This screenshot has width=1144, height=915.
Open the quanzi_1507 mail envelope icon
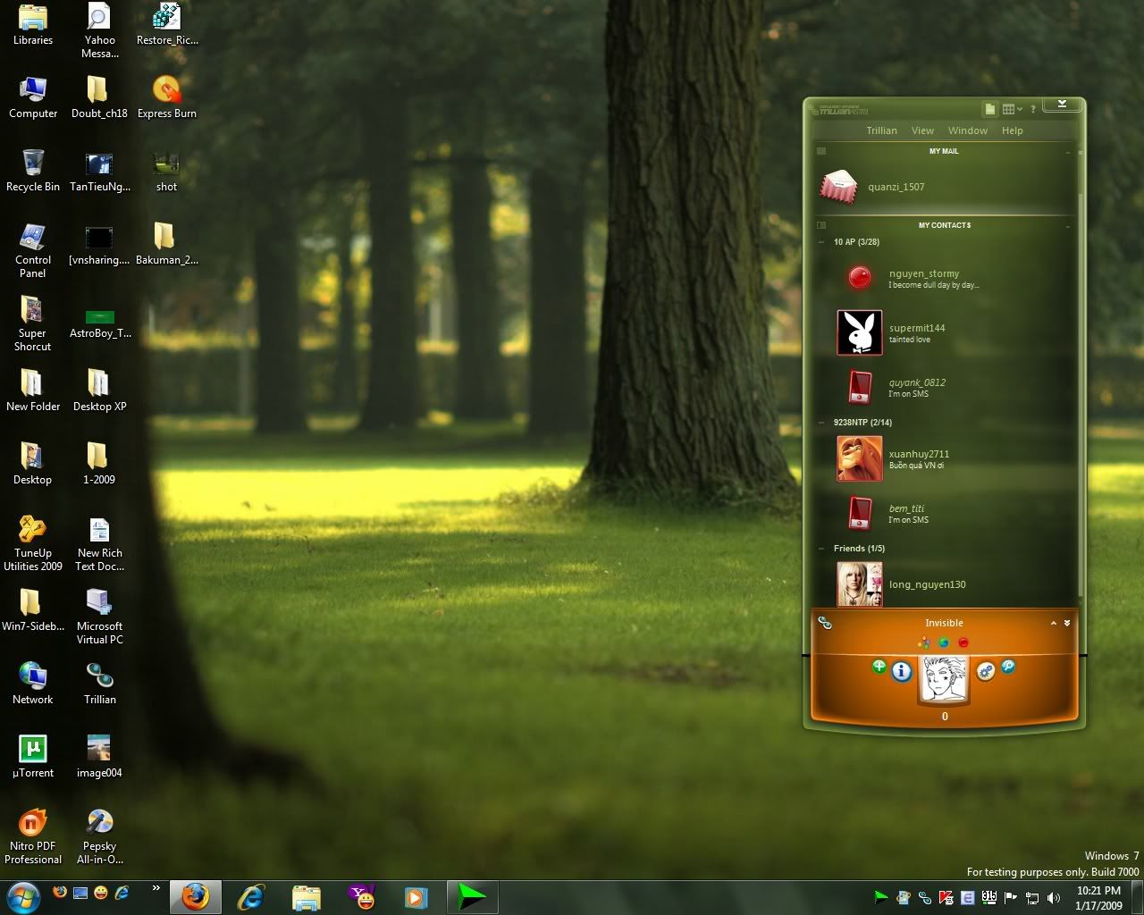tap(838, 186)
